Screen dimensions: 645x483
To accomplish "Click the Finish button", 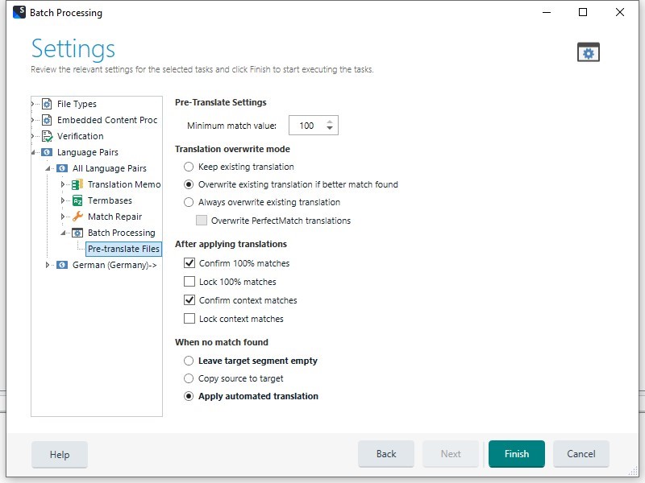I will (517, 454).
